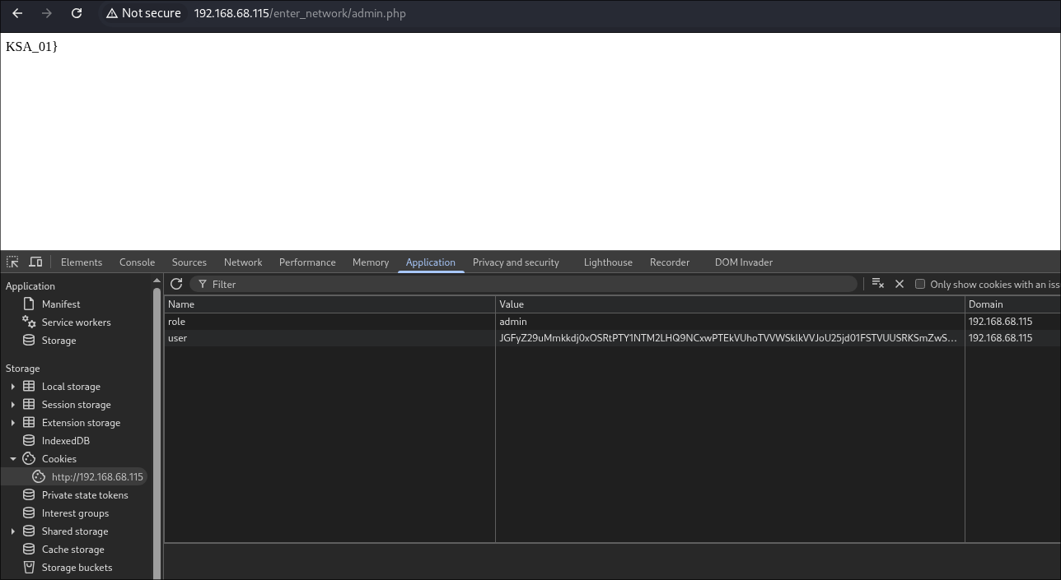Expand the Session storage tree node
Image resolution: width=1061 pixels, height=580 pixels.
13,405
